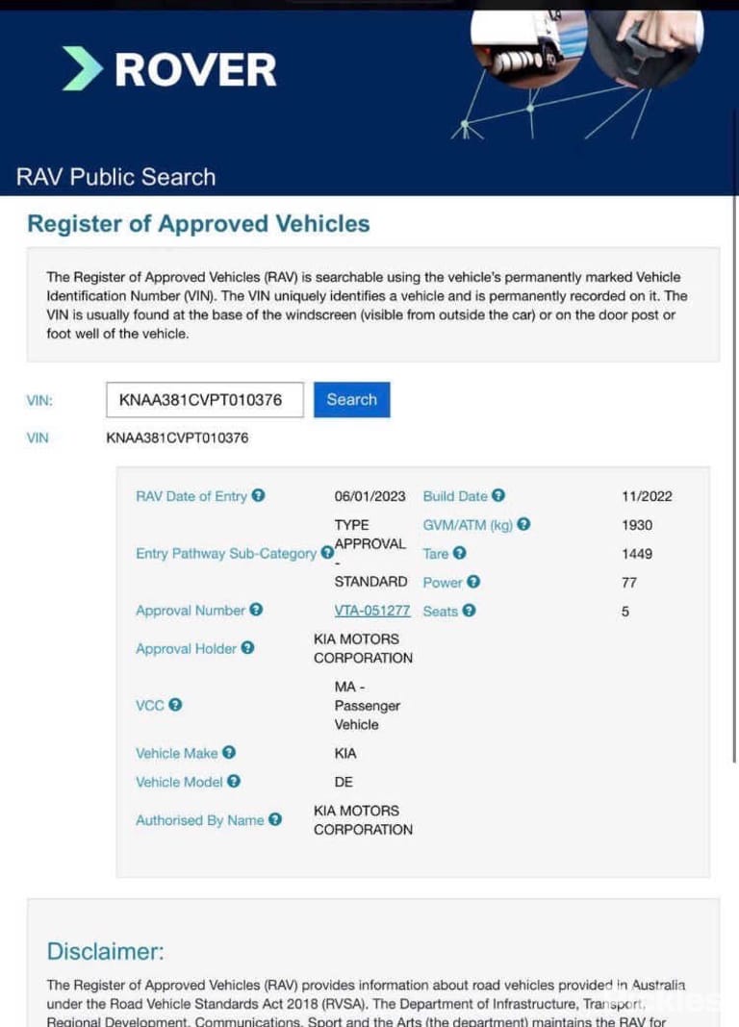Select the RAV entry date 06/01/2023
The height and width of the screenshot is (1027, 739).
click(370, 496)
